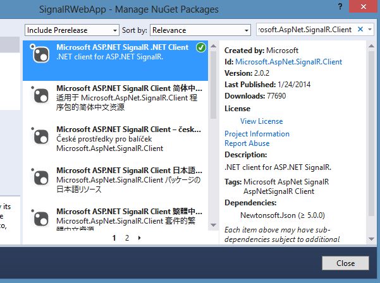Go to the next results page arrow
Viewport: 380px width, 283px height.
pos(139,238)
